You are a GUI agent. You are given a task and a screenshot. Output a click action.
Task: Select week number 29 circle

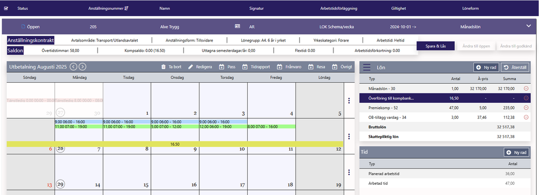coord(60,184)
